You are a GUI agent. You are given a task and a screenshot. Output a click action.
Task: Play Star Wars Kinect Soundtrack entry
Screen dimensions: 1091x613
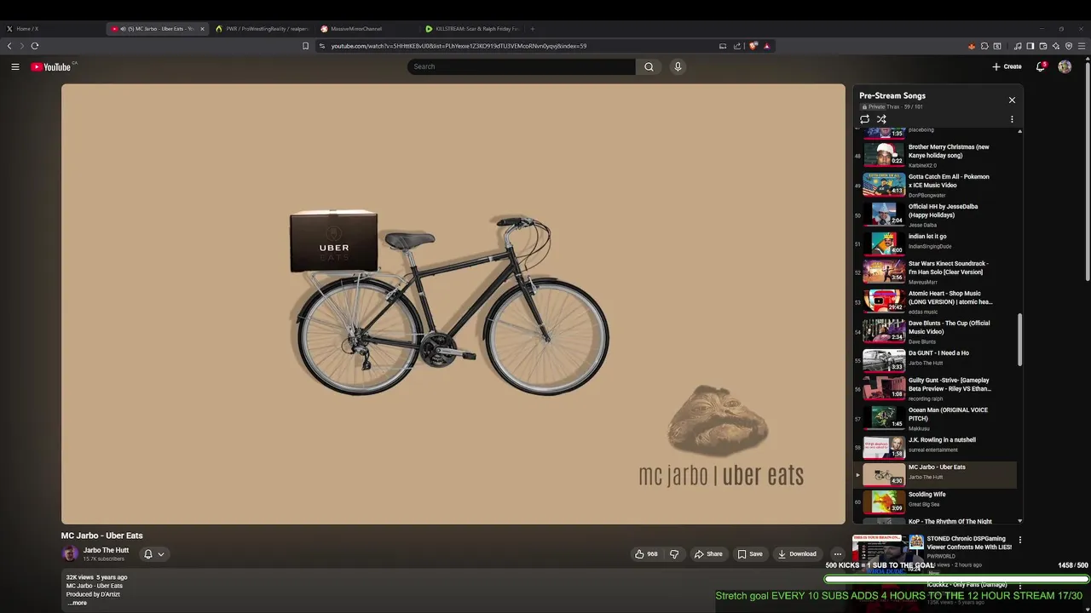tap(935, 272)
